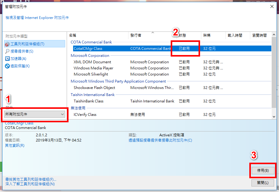279x192 pixels.
Task: Open 其他資訊(R) link
Action: click(x=15, y=146)
